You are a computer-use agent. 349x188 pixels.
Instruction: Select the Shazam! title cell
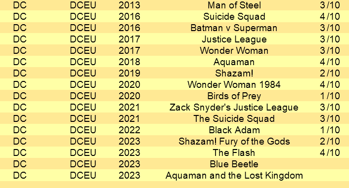(234, 73)
